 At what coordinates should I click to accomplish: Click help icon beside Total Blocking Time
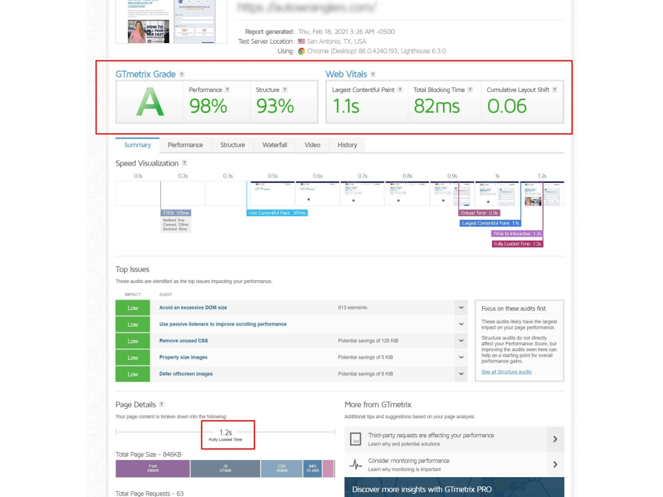pos(470,89)
